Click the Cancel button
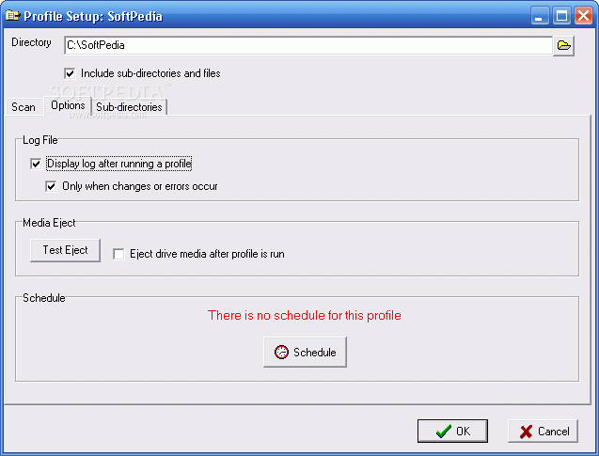Image resolution: width=599 pixels, height=456 pixels. click(x=543, y=432)
